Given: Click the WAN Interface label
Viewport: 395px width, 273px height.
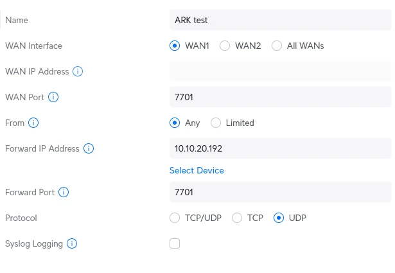Looking at the screenshot, I should click(x=33, y=46).
